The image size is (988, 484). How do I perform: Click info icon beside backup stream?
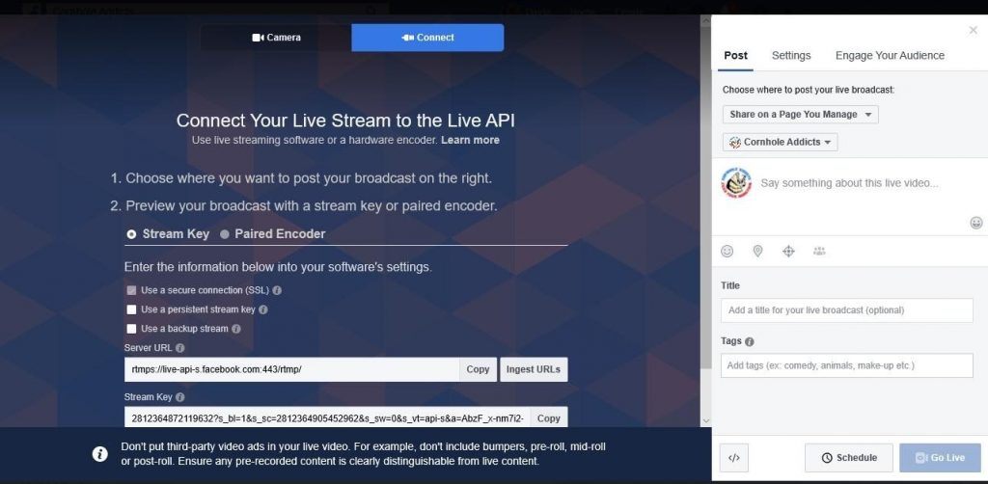click(236, 329)
